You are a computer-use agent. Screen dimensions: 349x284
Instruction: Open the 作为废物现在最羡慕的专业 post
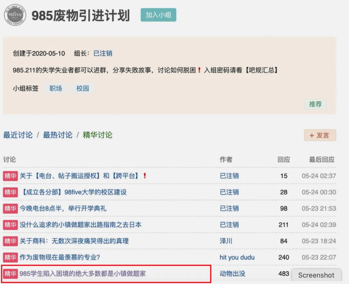coord(60,257)
